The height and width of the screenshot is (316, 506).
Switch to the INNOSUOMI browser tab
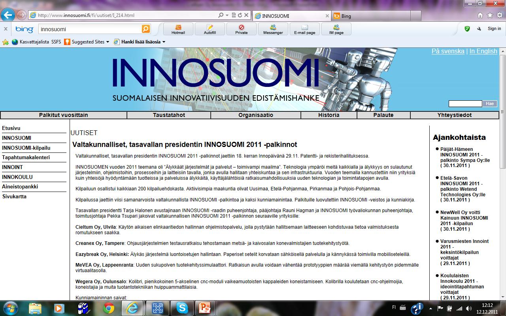click(x=291, y=16)
